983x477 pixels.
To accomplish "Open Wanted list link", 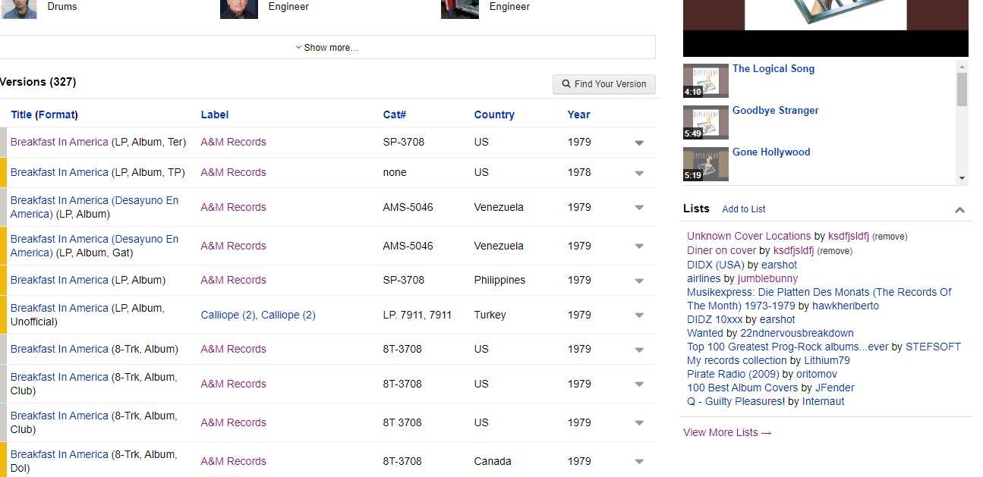I will 705,333.
